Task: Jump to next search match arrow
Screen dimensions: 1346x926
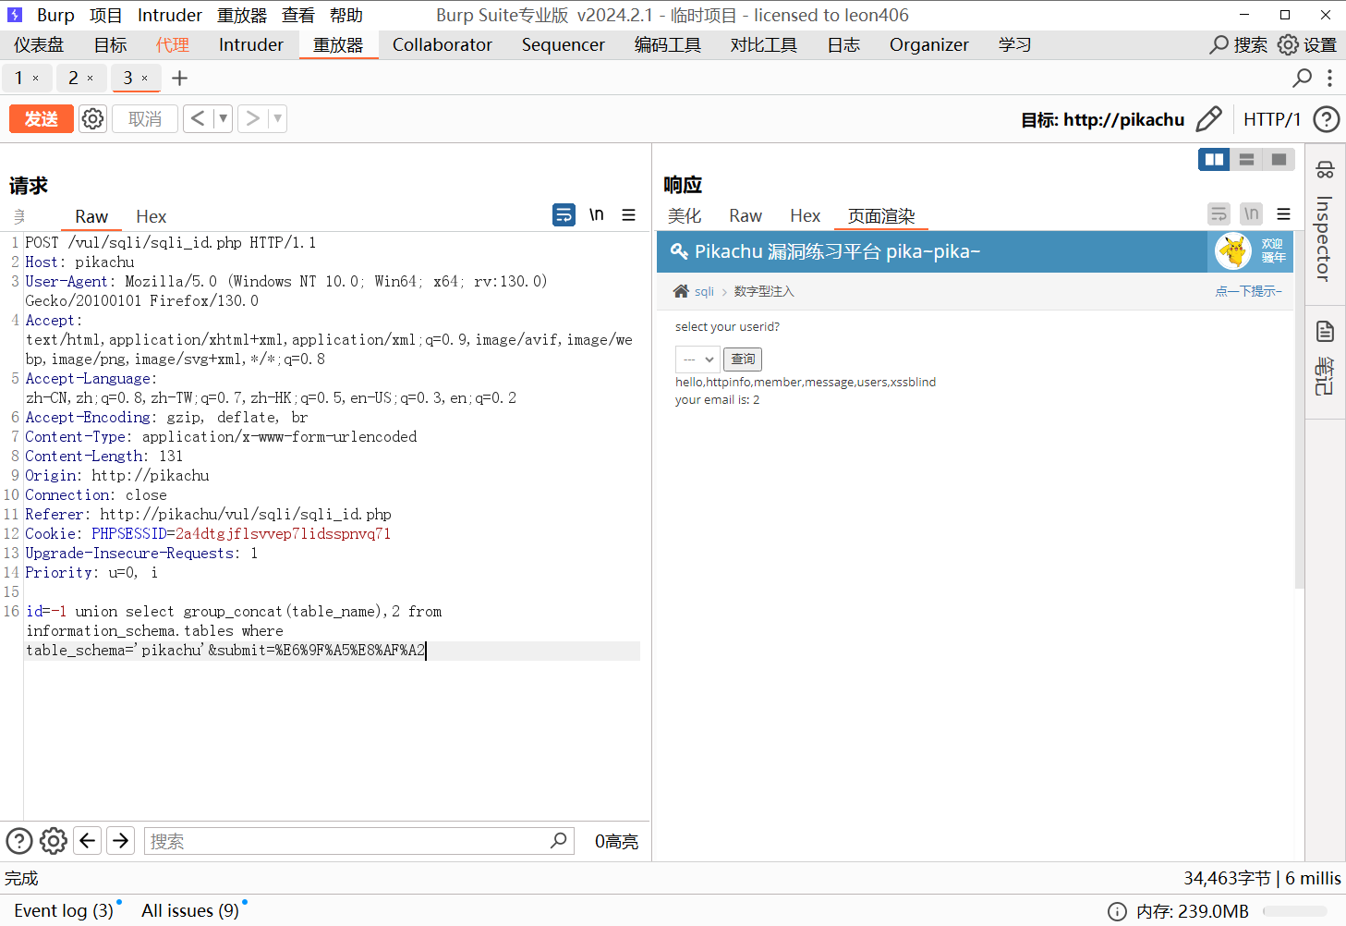Action: 121,840
